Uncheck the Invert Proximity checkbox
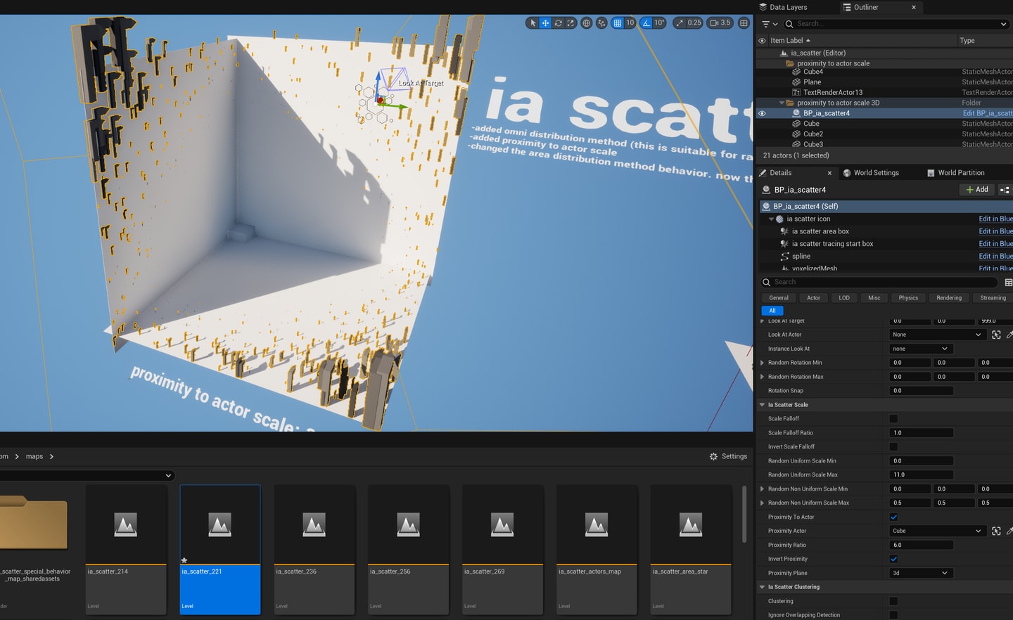The width and height of the screenshot is (1013, 620). [x=893, y=559]
